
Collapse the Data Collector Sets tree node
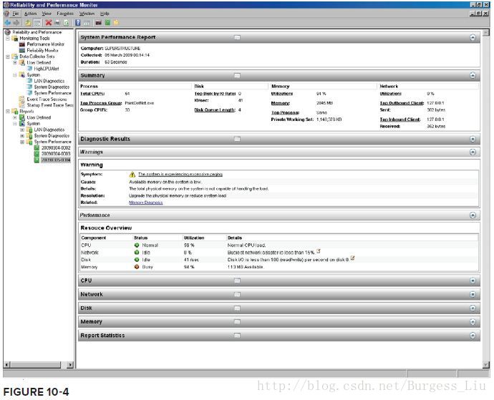point(8,57)
